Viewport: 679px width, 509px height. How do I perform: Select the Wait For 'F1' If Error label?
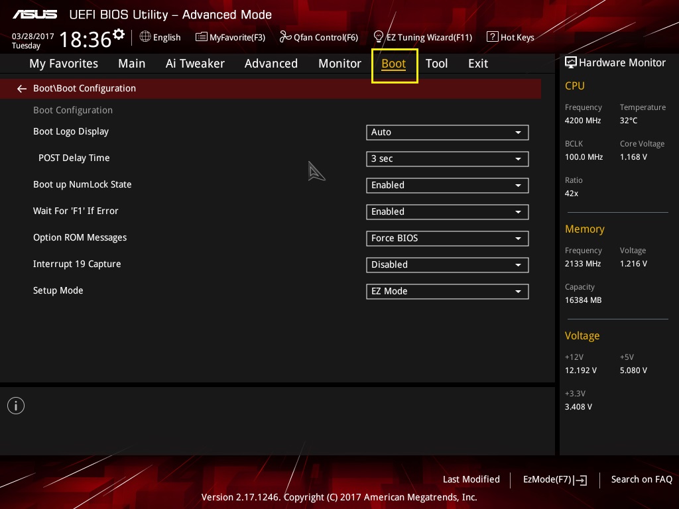click(76, 211)
